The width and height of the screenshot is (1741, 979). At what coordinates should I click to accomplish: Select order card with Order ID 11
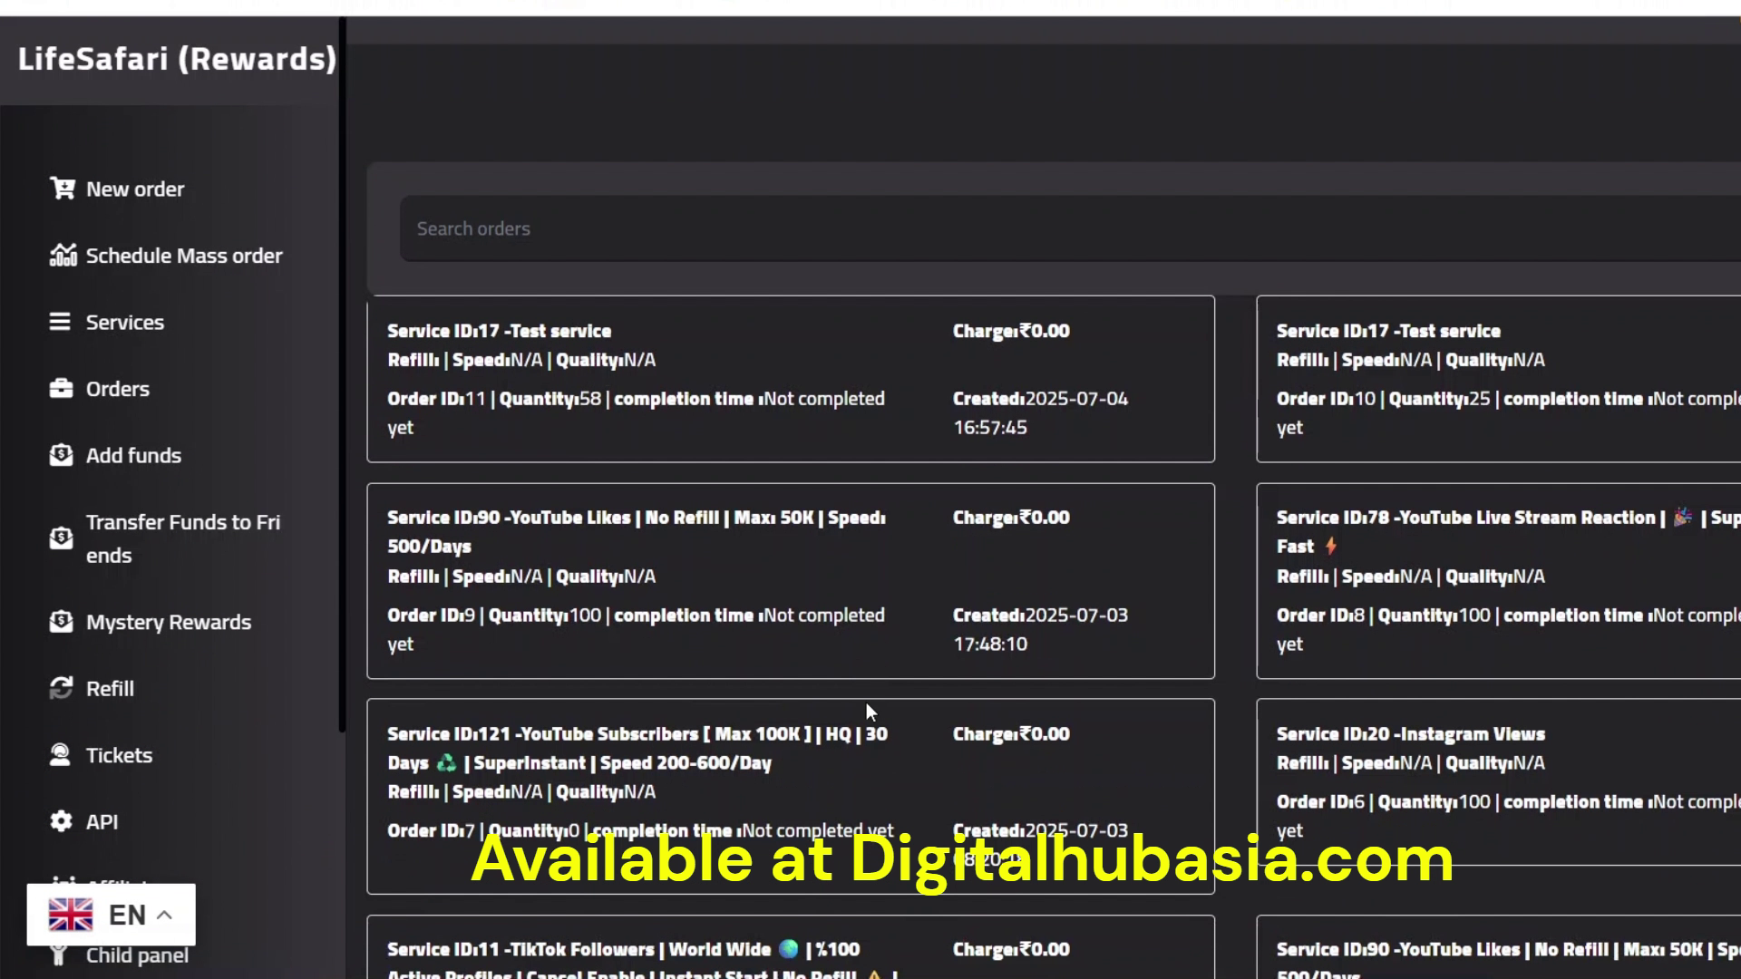coord(791,379)
